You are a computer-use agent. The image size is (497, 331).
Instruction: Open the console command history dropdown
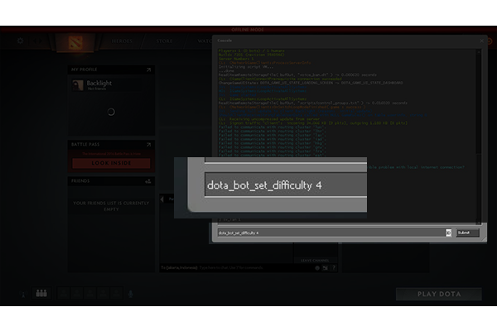coord(448,233)
